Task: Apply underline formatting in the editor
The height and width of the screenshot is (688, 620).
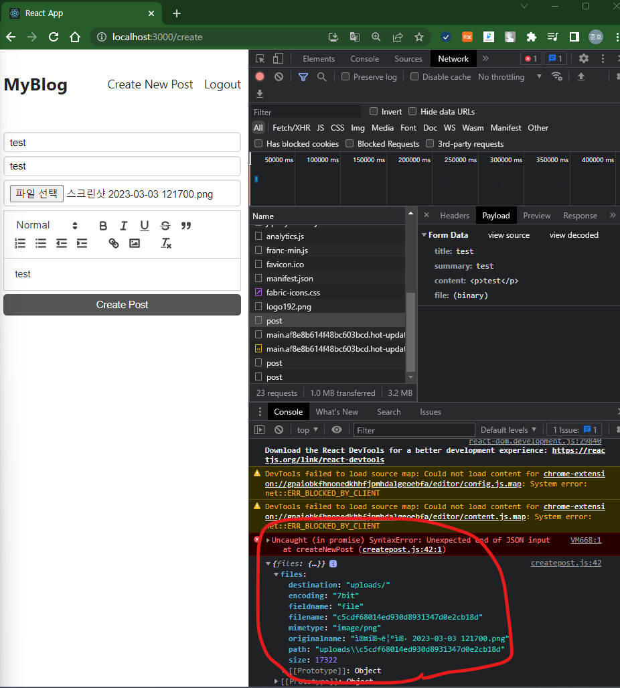Action: coord(144,226)
